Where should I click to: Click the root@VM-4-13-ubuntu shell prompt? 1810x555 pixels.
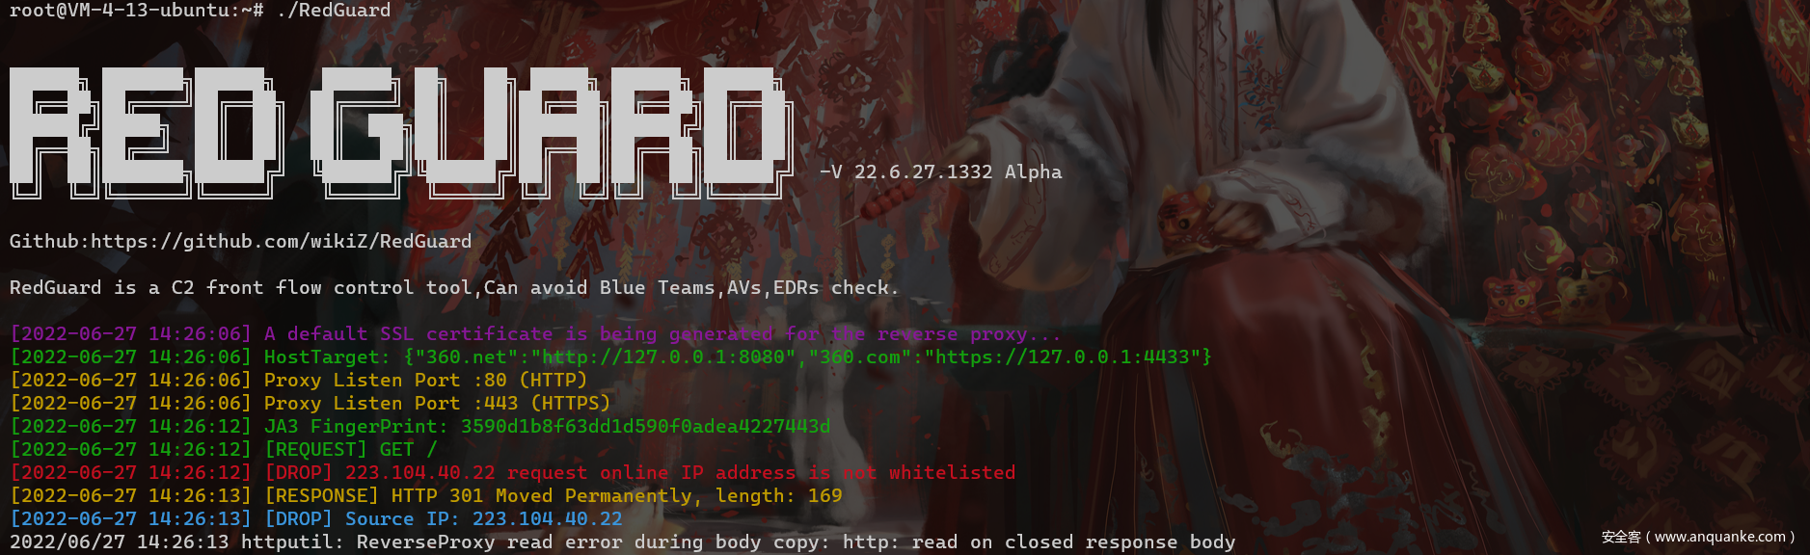tap(136, 10)
